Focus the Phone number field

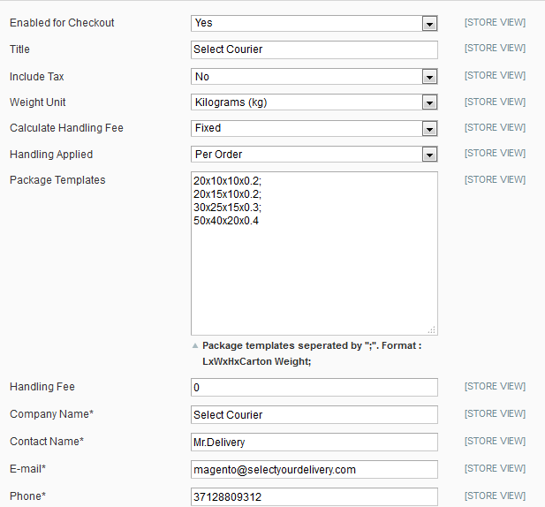point(314,496)
